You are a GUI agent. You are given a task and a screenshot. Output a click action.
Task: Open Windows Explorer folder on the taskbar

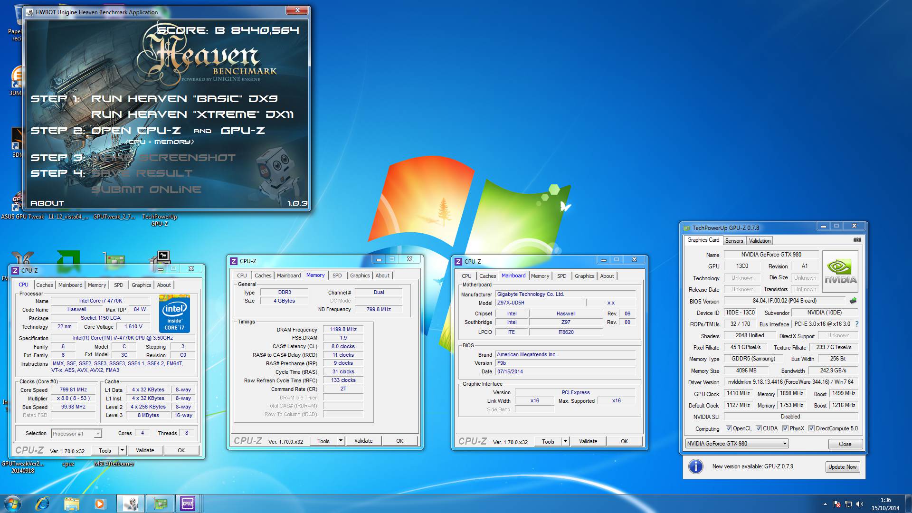click(x=71, y=503)
